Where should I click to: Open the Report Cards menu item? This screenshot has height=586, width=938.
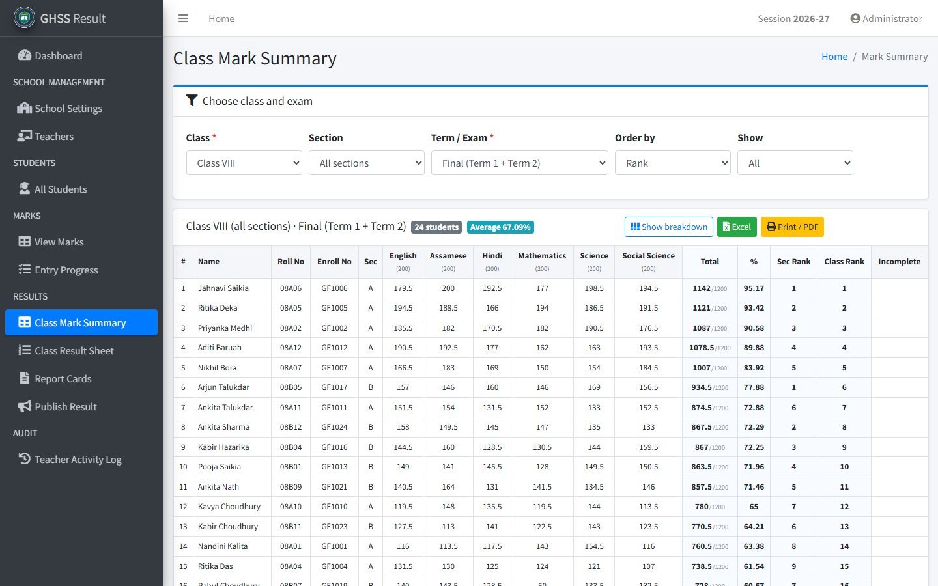pos(81,378)
